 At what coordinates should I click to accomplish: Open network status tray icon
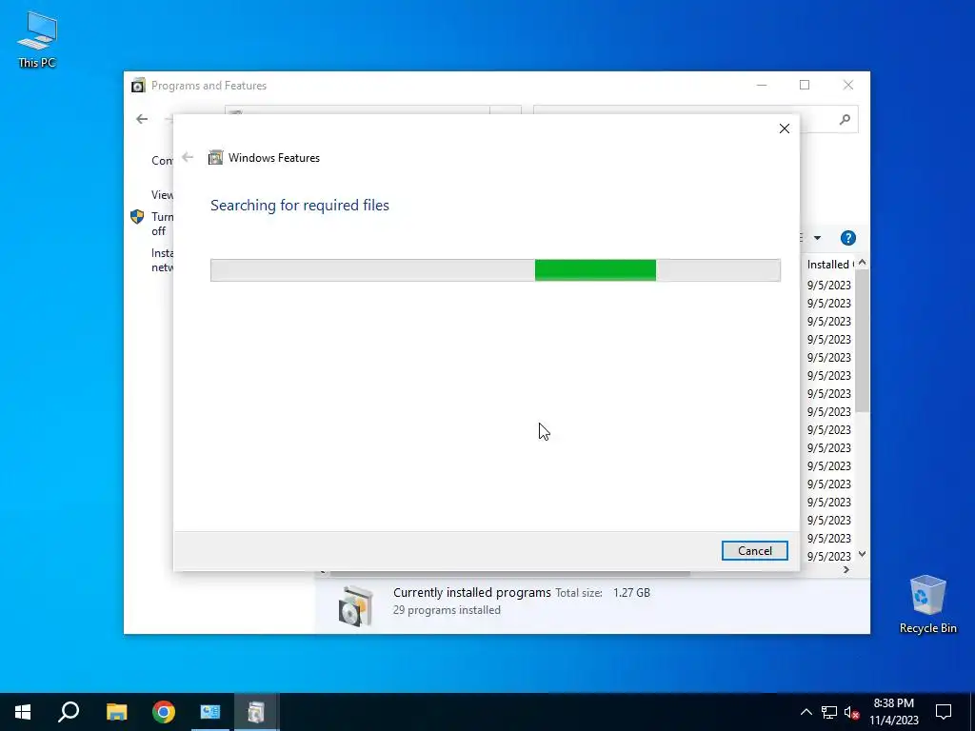click(x=829, y=712)
